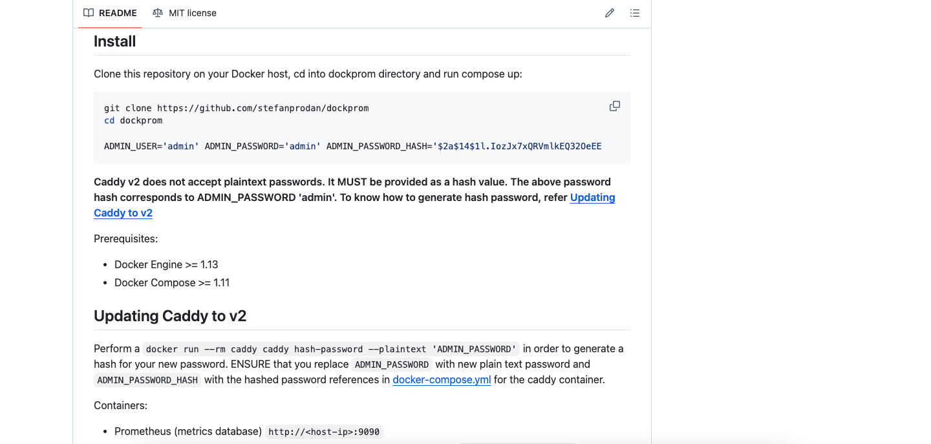Open the README outline list icon
The height and width of the screenshot is (444, 931).
tap(635, 13)
